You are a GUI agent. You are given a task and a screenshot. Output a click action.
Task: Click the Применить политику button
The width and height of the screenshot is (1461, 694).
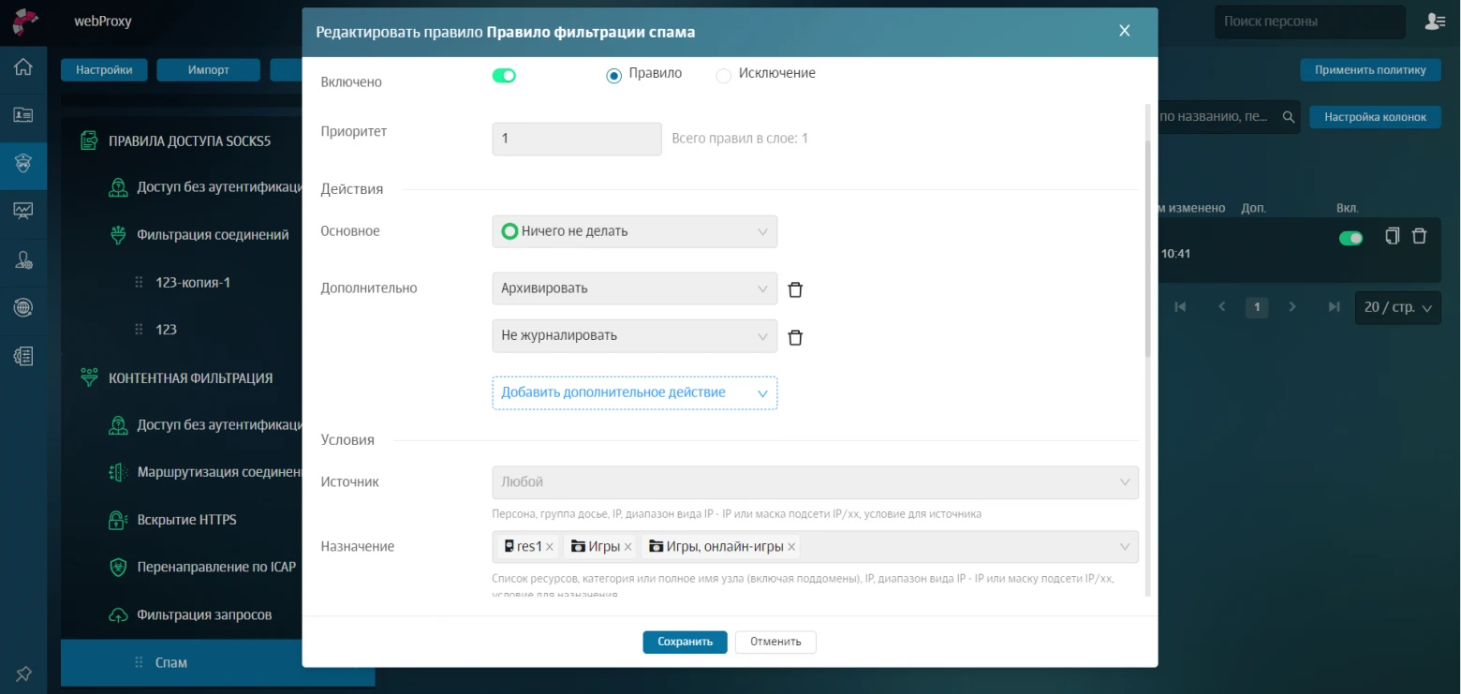click(x=1370, y=69)
